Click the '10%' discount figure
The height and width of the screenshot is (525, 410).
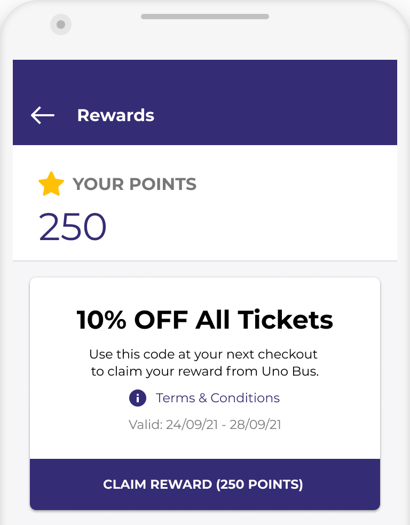pyautogui.click(x=102, y=320)
